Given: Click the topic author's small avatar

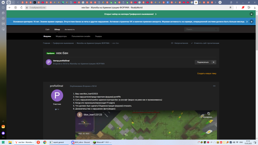Looking at the screenshot, I should [49, 62].
